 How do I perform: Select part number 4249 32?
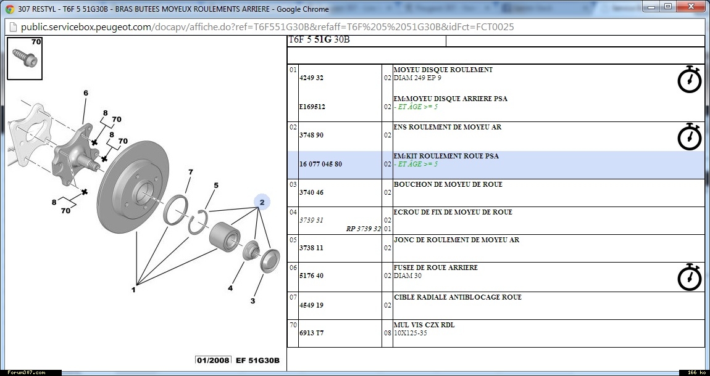311,78
